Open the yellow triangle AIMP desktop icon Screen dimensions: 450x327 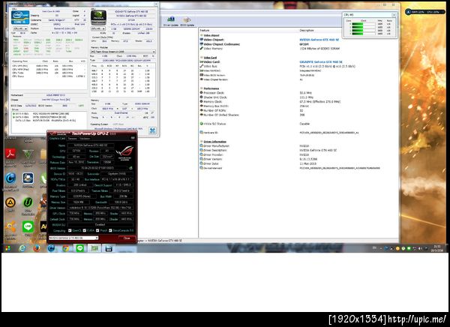click(10, 202)
